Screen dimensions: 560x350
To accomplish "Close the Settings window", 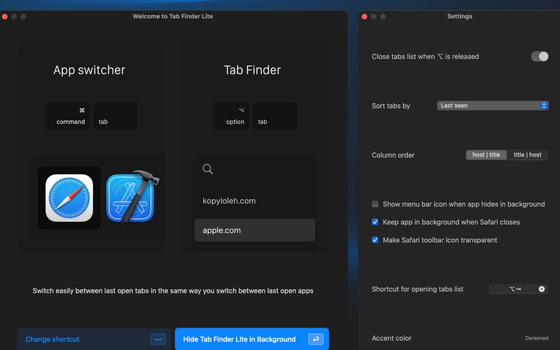I will [364, 16].
